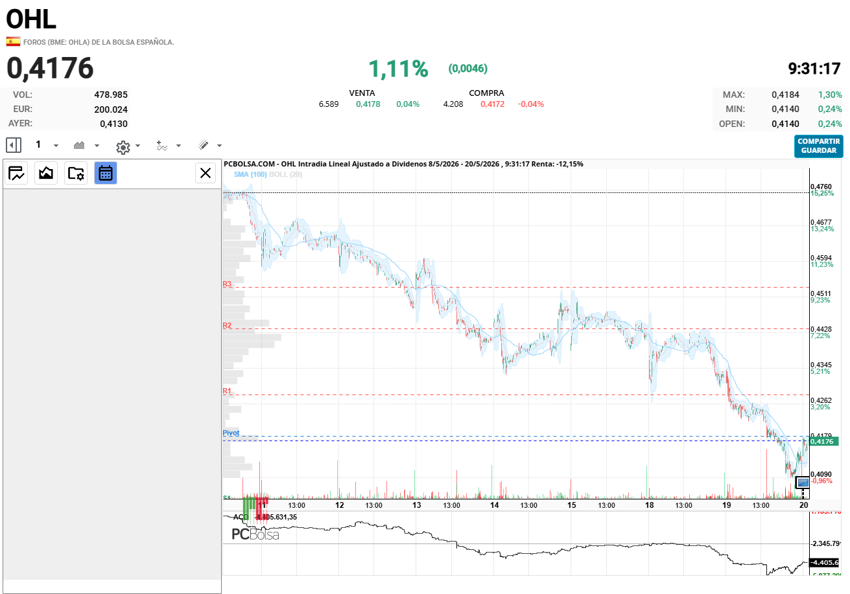Click the OPEN row label
Viewport: 850px width, 594px height.
click(x=733, y=124)
